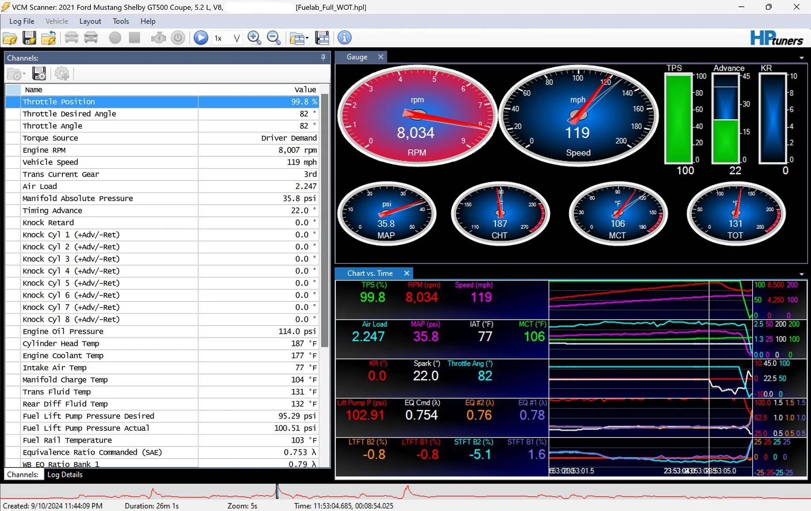The width and height of the screenshot is (811, 511).
Task: Click the save log file icon
Action: pos(29,38)
